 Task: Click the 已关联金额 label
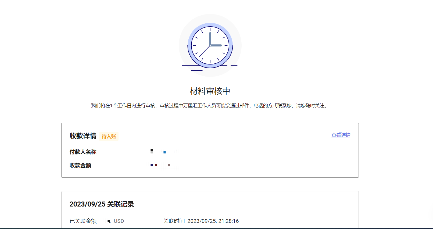tap(83, 221)
